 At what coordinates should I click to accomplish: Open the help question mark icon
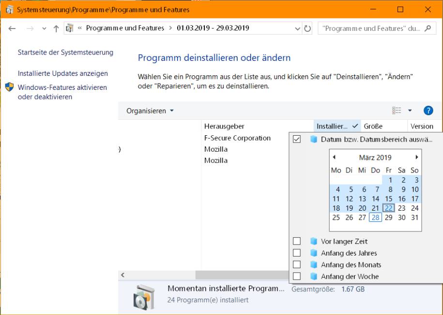coord(428,111)
